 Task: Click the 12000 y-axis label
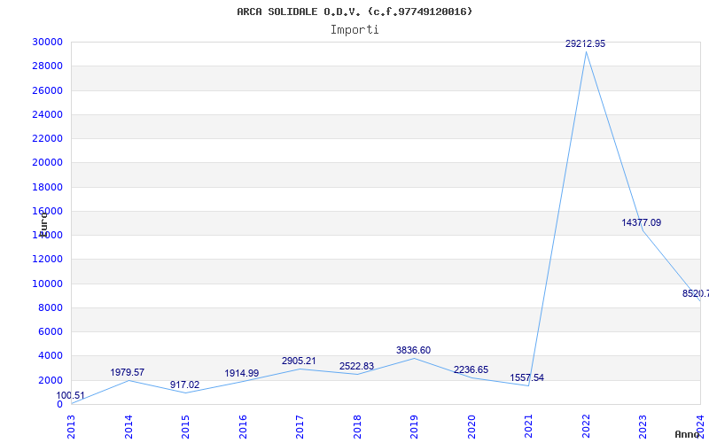pyautogui.click(x=47, y=259)
